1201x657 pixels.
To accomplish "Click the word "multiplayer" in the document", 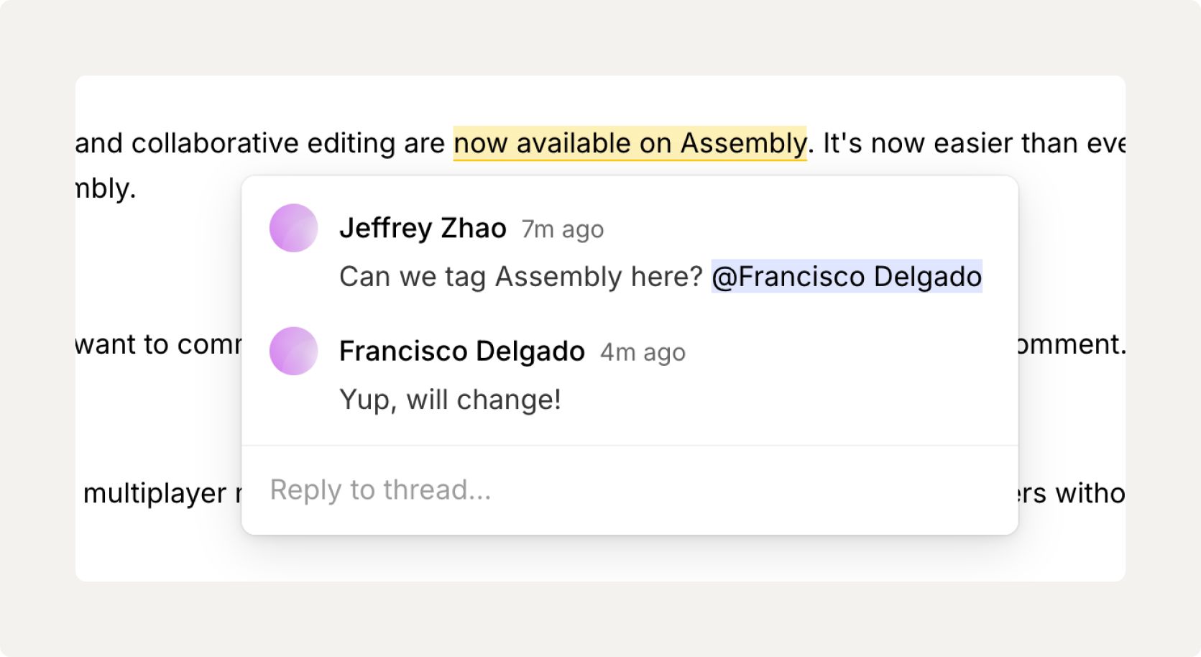I will [155, 493].
